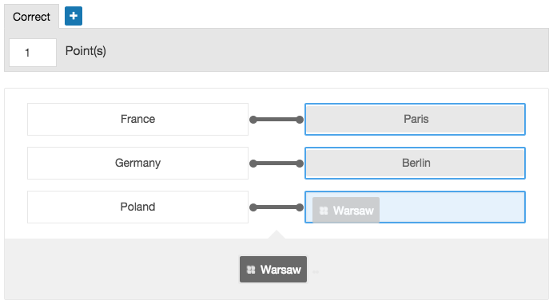Click the right connector dot next to Berlin

[x=300, y=164]
